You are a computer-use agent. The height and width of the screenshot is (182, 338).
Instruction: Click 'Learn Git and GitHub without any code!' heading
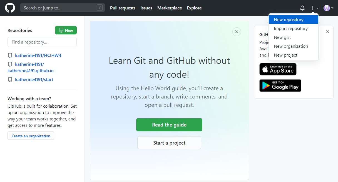pos(169,67)
